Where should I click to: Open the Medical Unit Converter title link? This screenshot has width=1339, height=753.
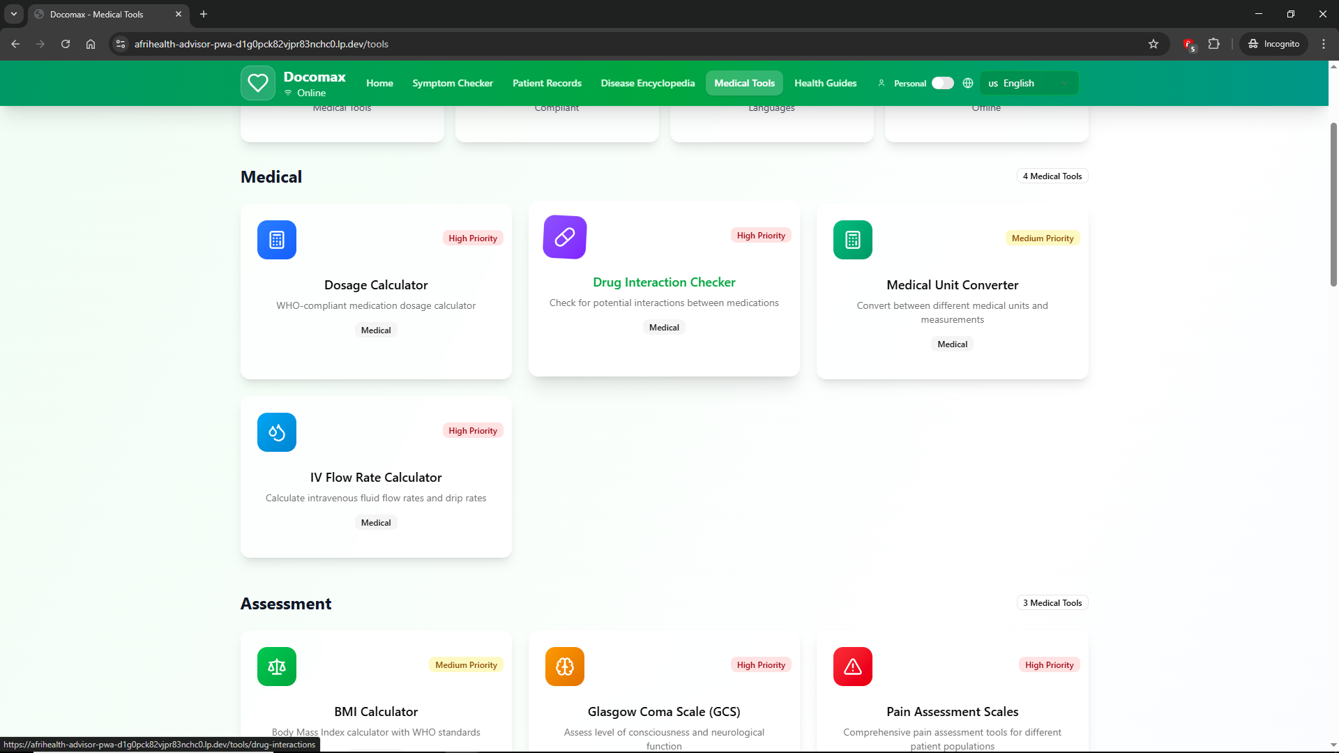952,285
